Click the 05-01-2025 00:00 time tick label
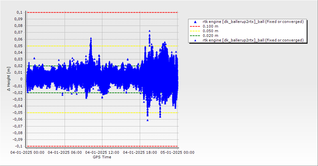318x166 pixels. [x=177, y=152]
